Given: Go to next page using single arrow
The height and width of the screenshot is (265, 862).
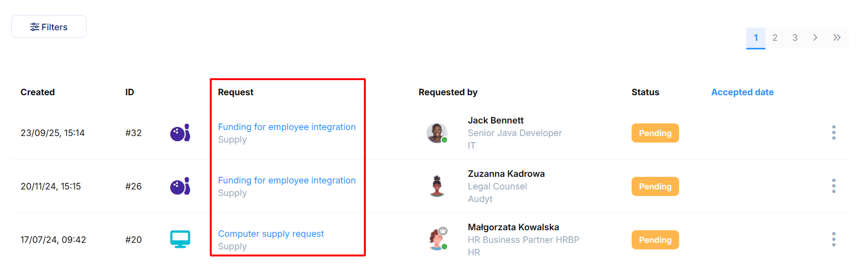Looking at the screenshot, I should click(x=815, y=38).
